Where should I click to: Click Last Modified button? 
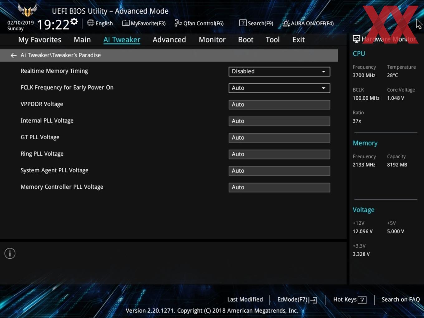[245, 300]
